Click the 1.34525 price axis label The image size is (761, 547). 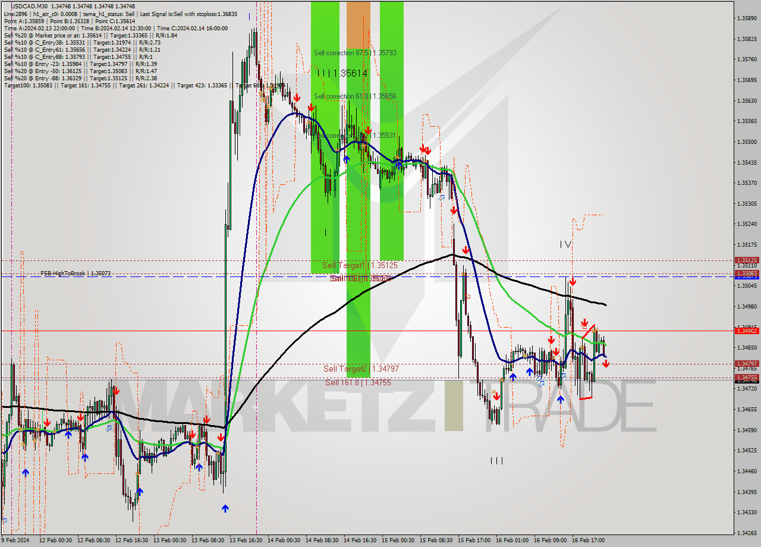pos(747,451)
